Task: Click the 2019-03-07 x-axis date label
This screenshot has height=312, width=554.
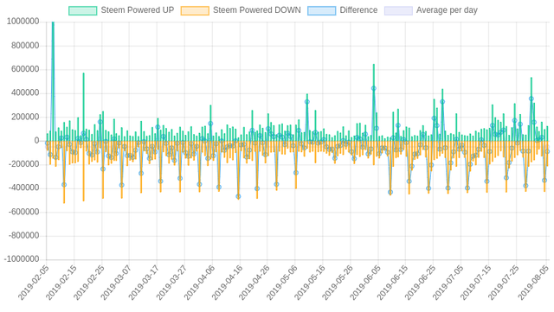Action: coord(116,283)
